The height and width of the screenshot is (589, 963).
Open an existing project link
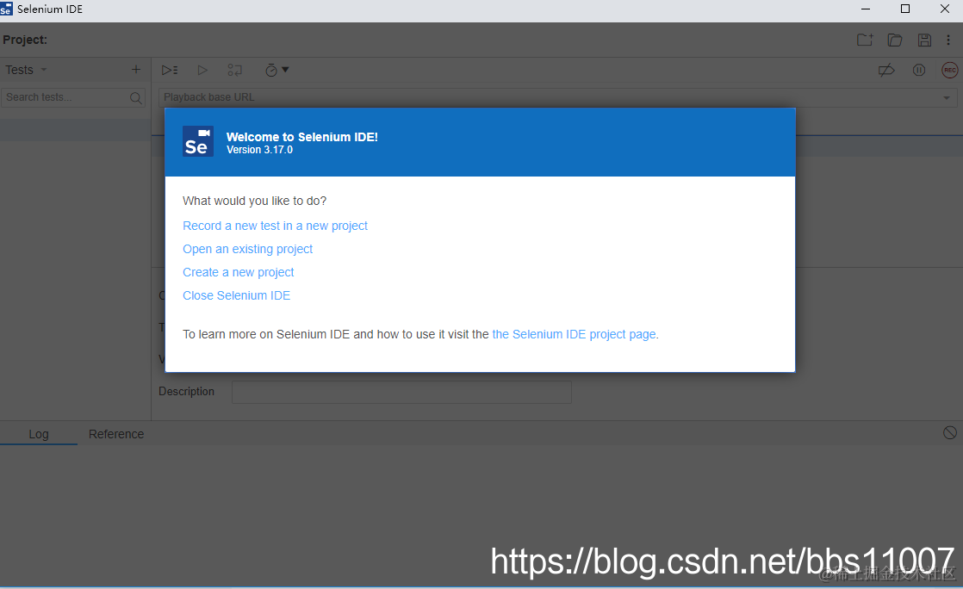(x=247, y=250)
